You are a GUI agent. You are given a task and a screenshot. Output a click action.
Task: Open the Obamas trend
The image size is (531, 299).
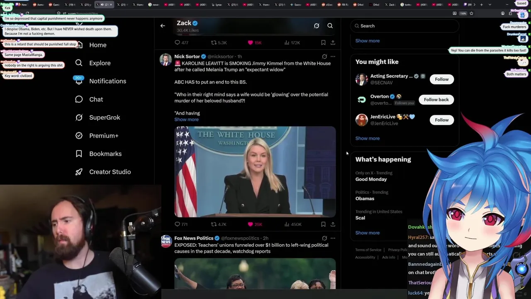tap(365, 199)
